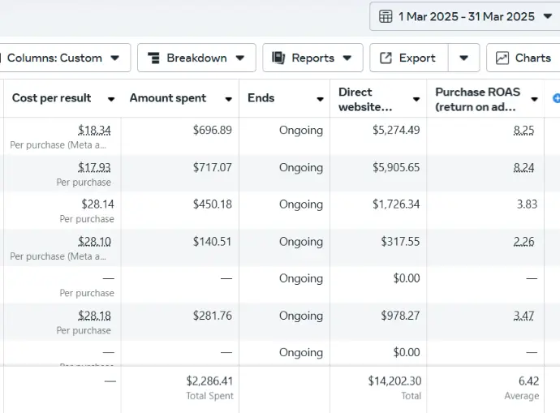Click the Export arrow icon

(x=386, y=58)
